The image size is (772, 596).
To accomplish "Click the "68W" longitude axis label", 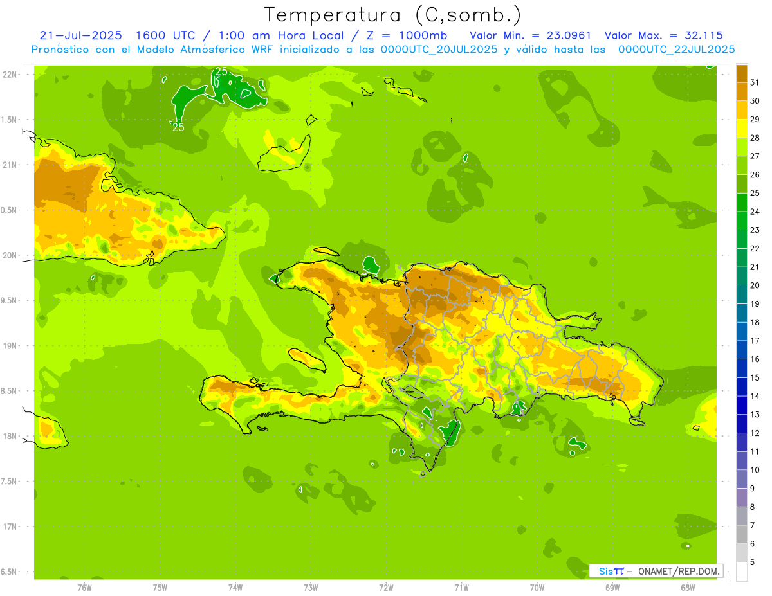I will click(688, 587).
